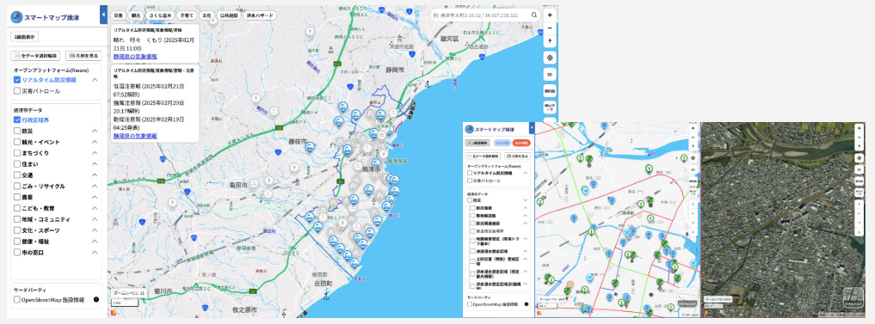Expand the 市の窓口 category
The image size is (875, 324).
tap(95, 252)
